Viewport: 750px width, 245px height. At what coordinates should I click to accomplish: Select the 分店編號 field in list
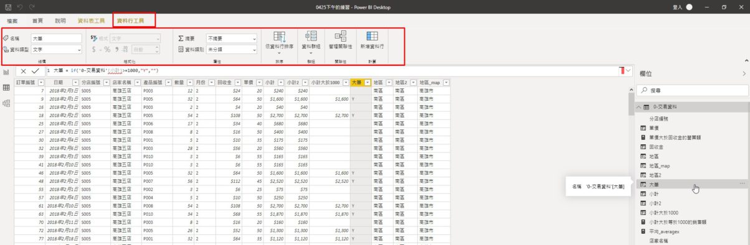tap(659, 118)
